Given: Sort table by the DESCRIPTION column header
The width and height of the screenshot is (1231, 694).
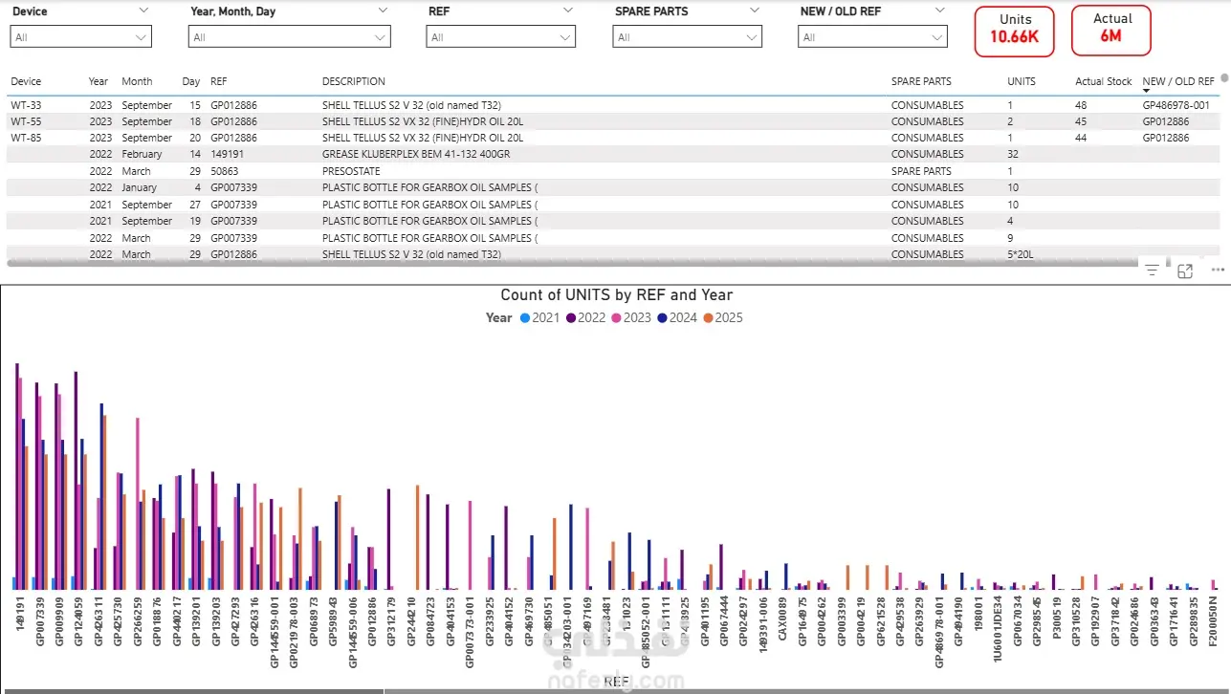Looking at the screenshot, I should tap(354, 81).
